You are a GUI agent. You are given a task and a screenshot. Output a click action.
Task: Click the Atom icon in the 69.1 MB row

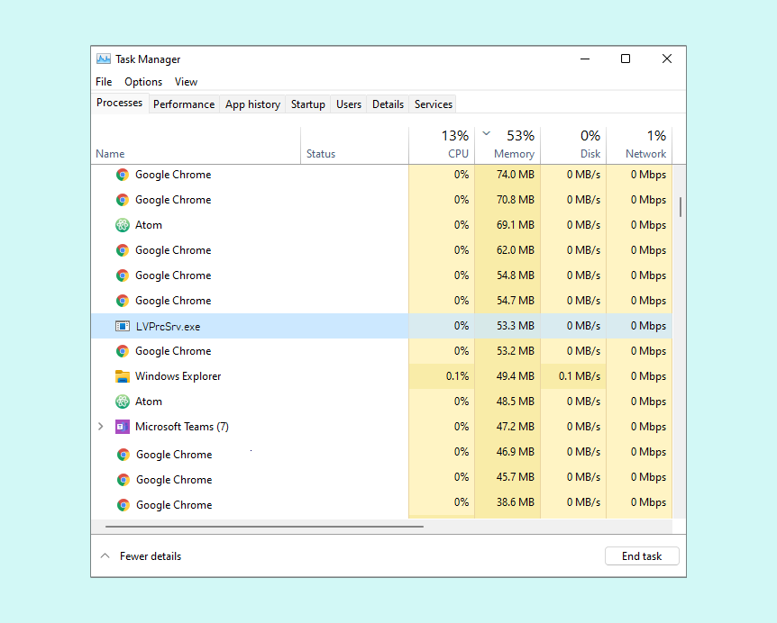[x=123, y=225]
